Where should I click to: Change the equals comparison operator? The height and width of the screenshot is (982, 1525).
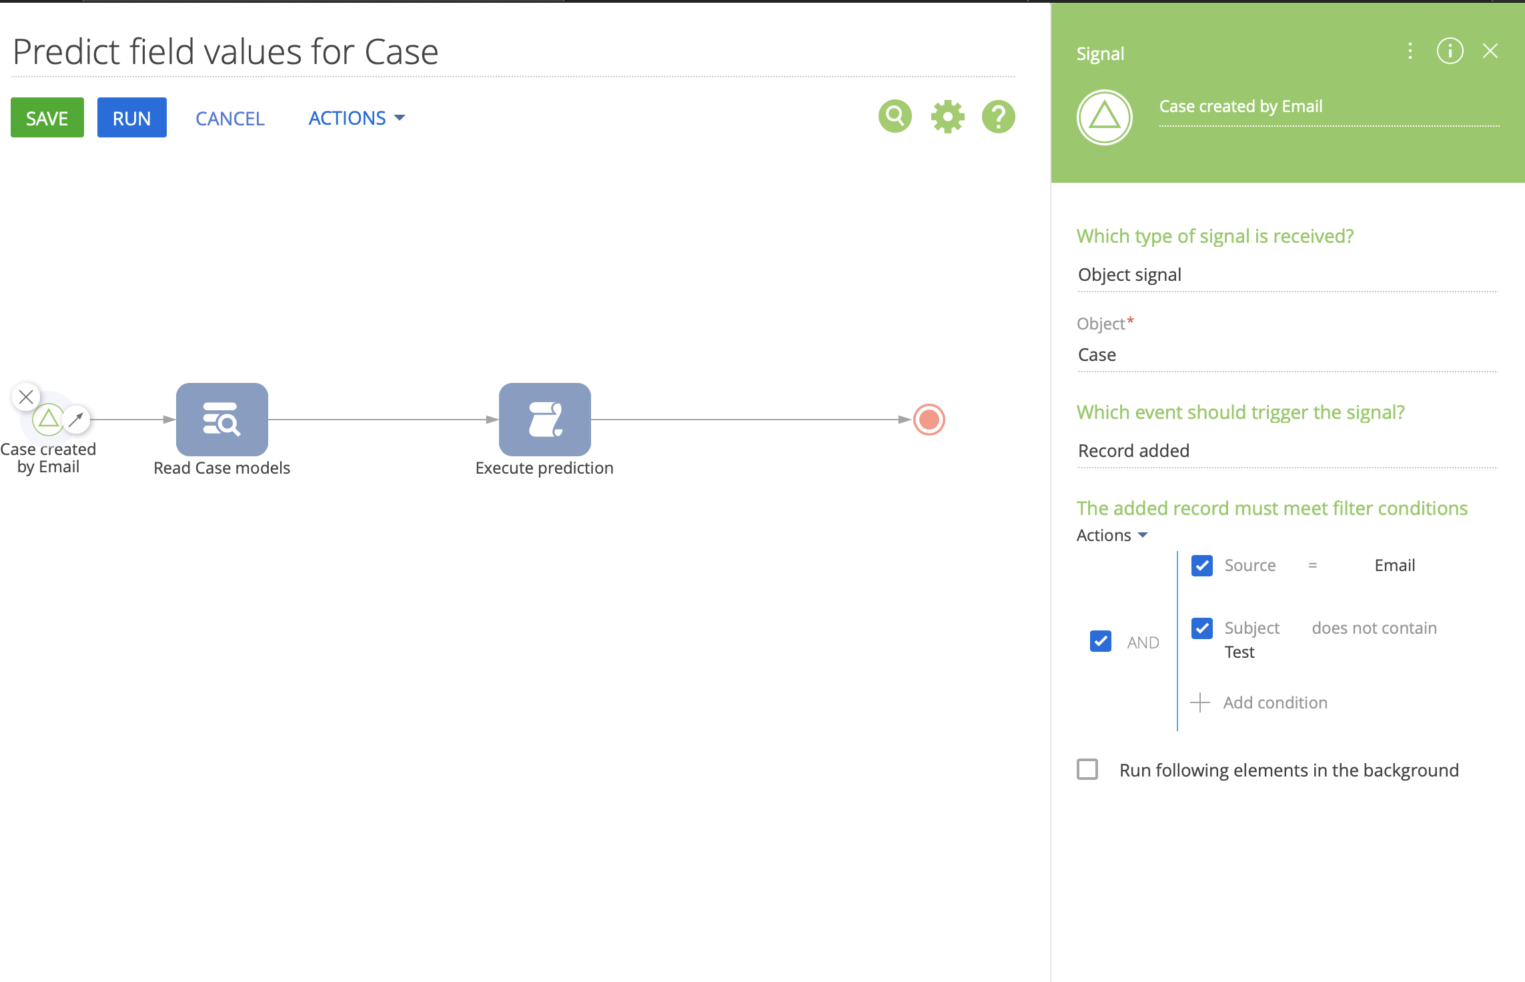tap(1312, 566)
